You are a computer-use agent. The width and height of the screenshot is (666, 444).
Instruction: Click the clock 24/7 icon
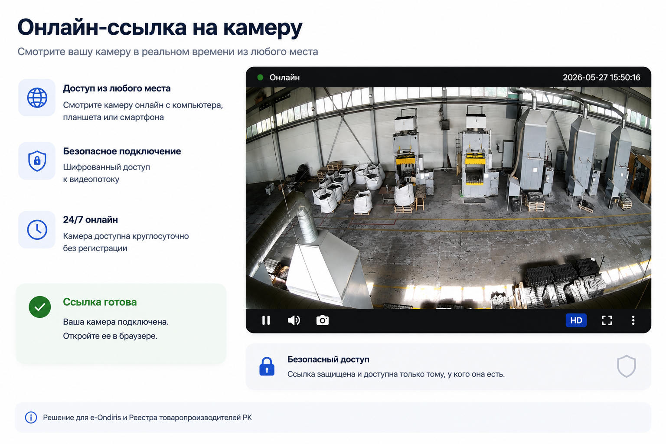(x=37, y=230)
